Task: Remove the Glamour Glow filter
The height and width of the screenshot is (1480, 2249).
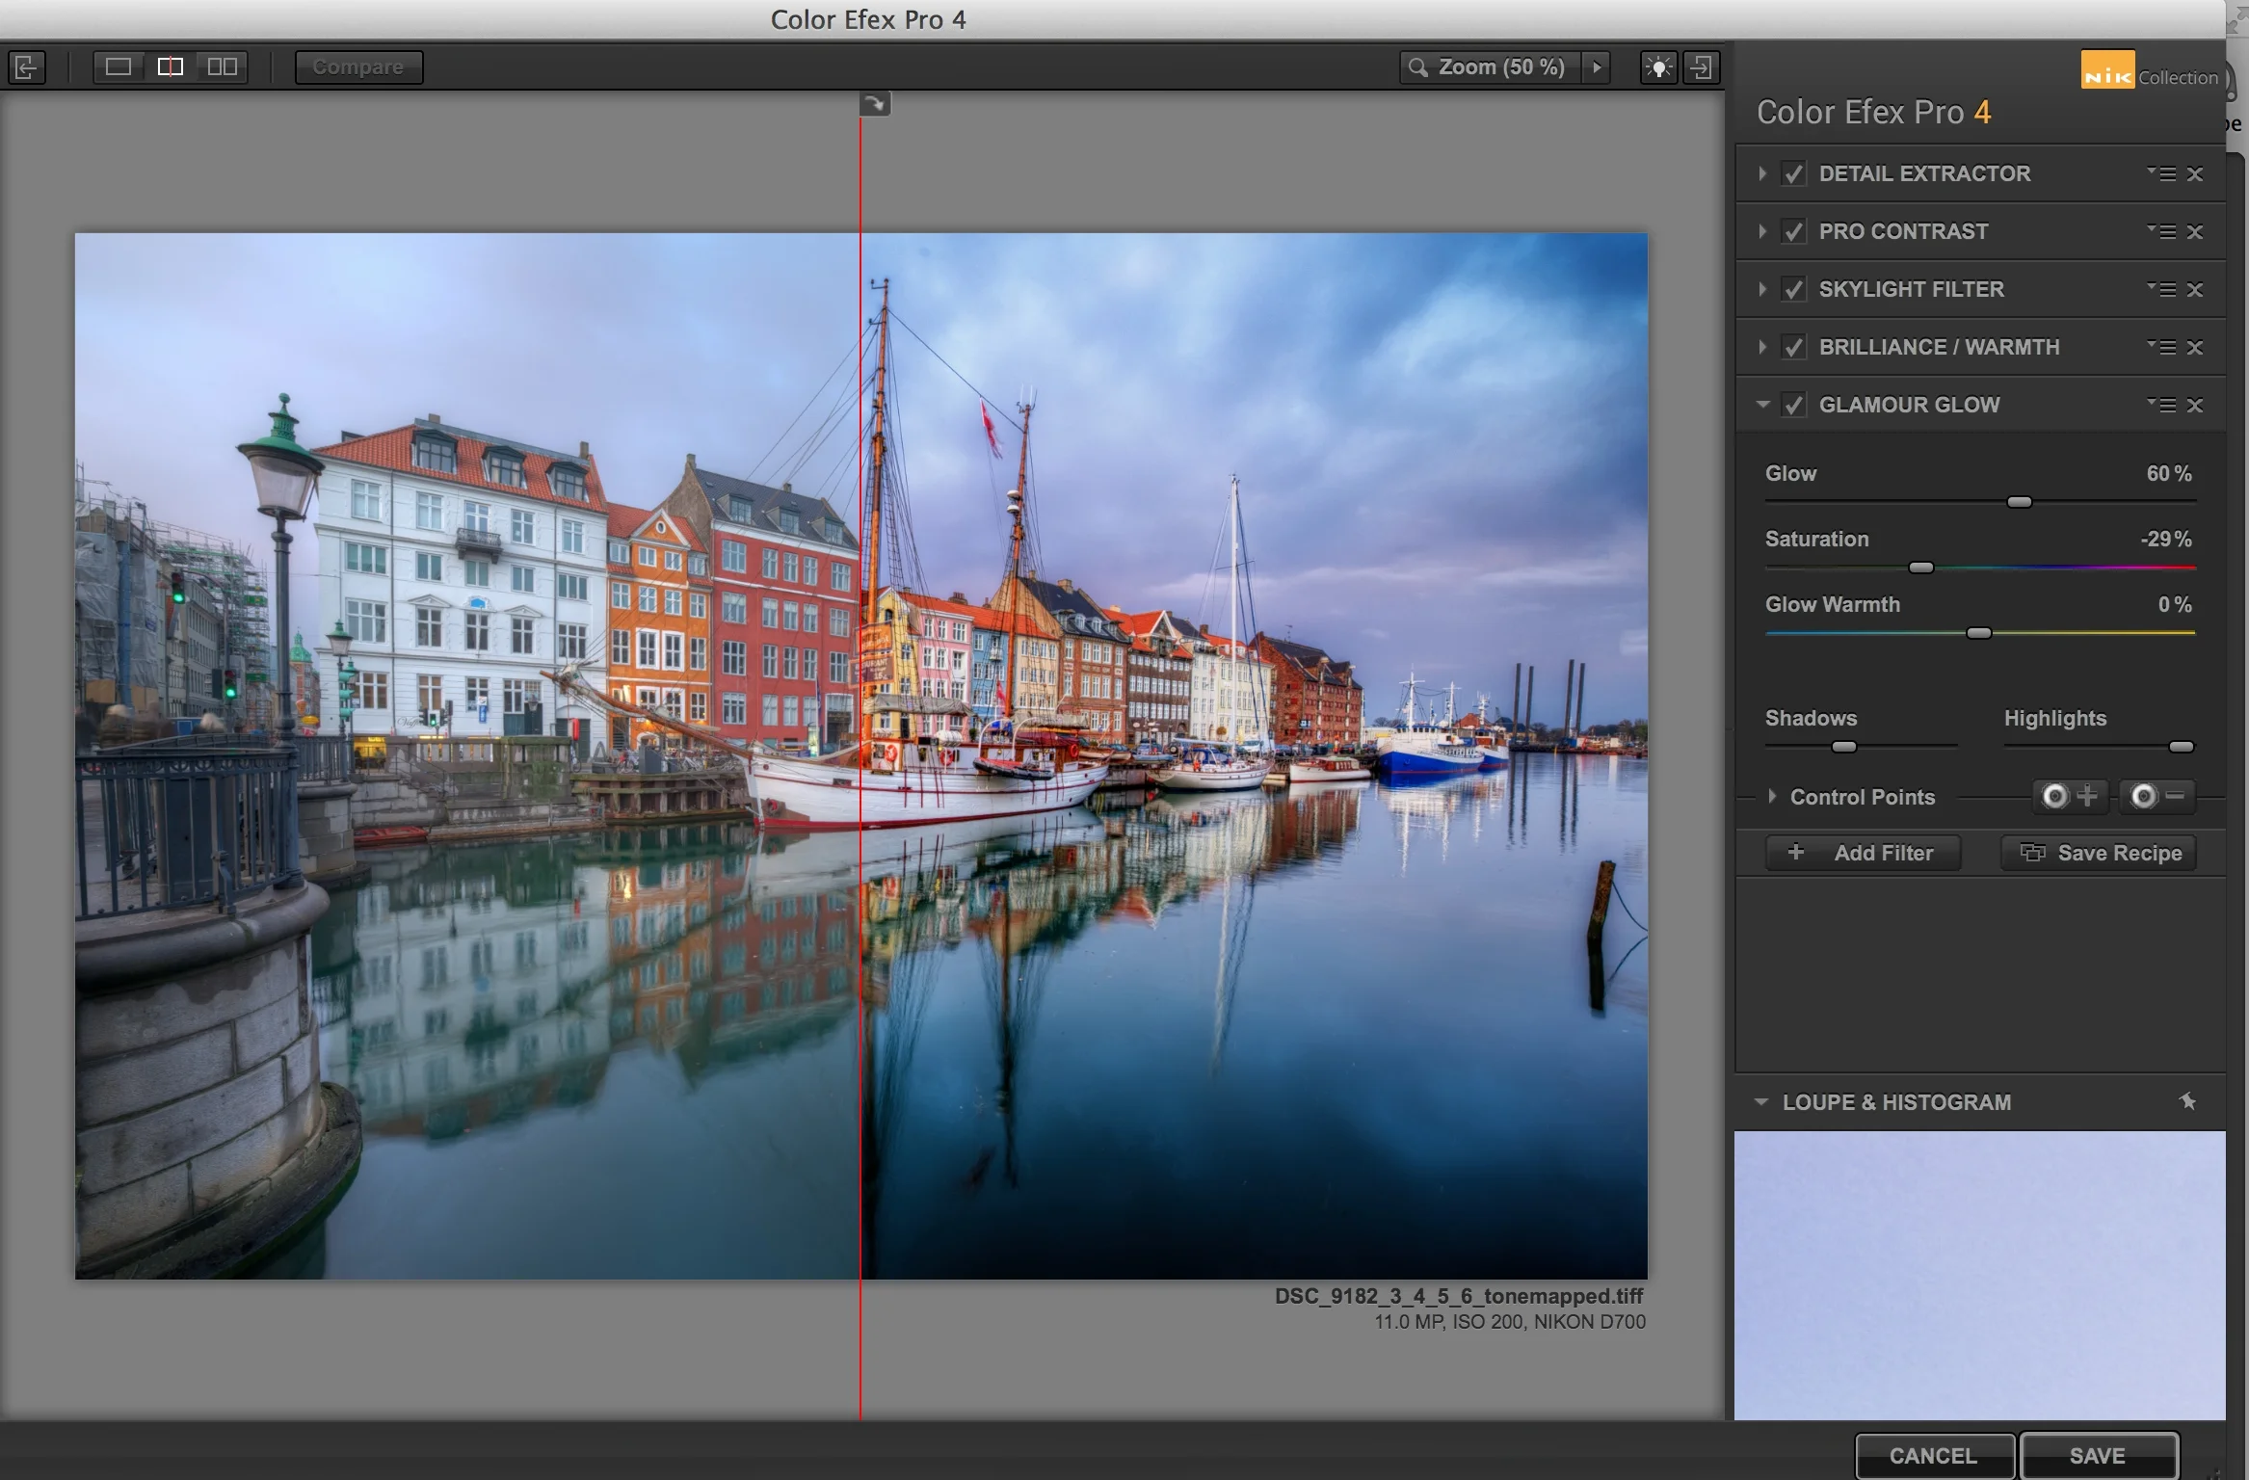Action: [2195, 405]
